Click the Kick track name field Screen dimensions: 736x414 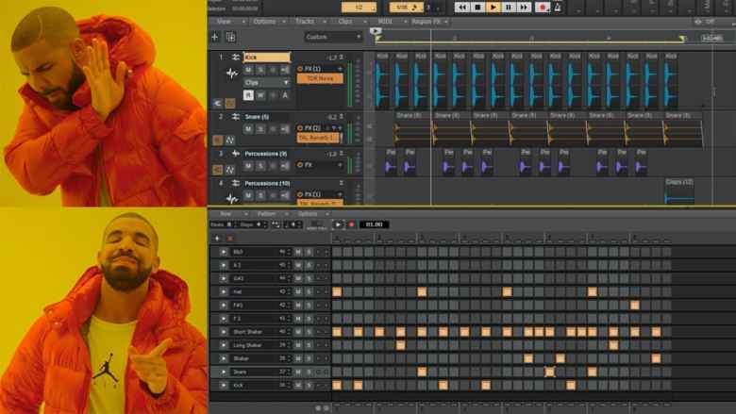tap(266, 58)
